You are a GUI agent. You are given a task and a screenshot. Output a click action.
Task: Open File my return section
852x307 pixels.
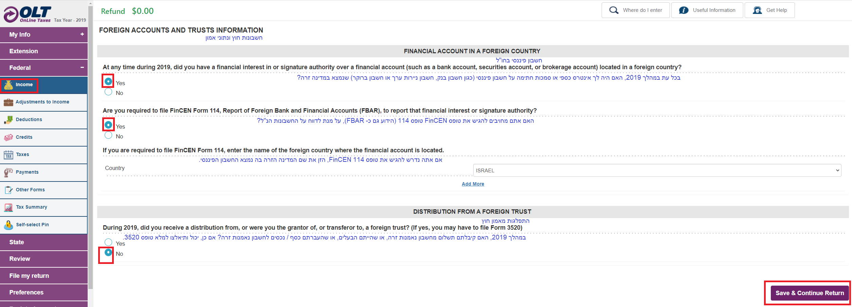(44, 276)
